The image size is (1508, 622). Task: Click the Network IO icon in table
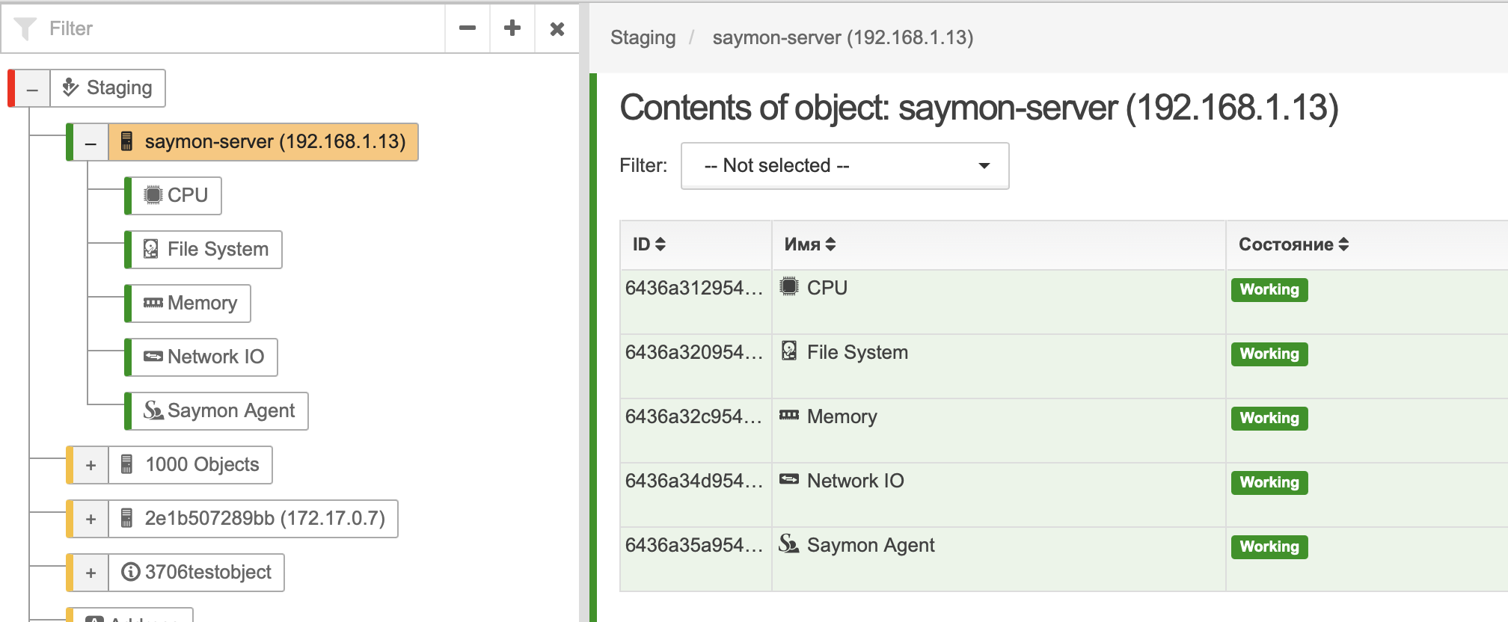coord(789,479)
